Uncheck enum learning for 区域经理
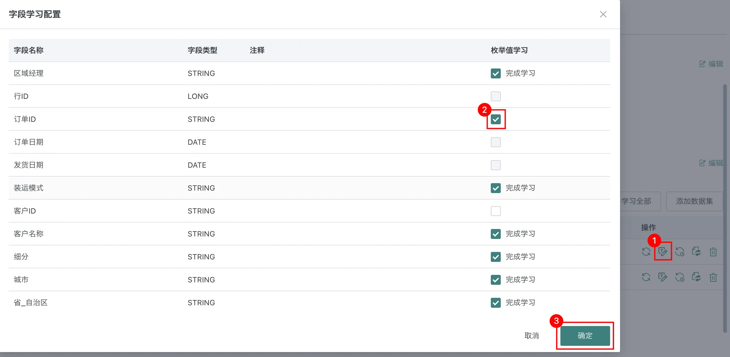 [495, 73]
